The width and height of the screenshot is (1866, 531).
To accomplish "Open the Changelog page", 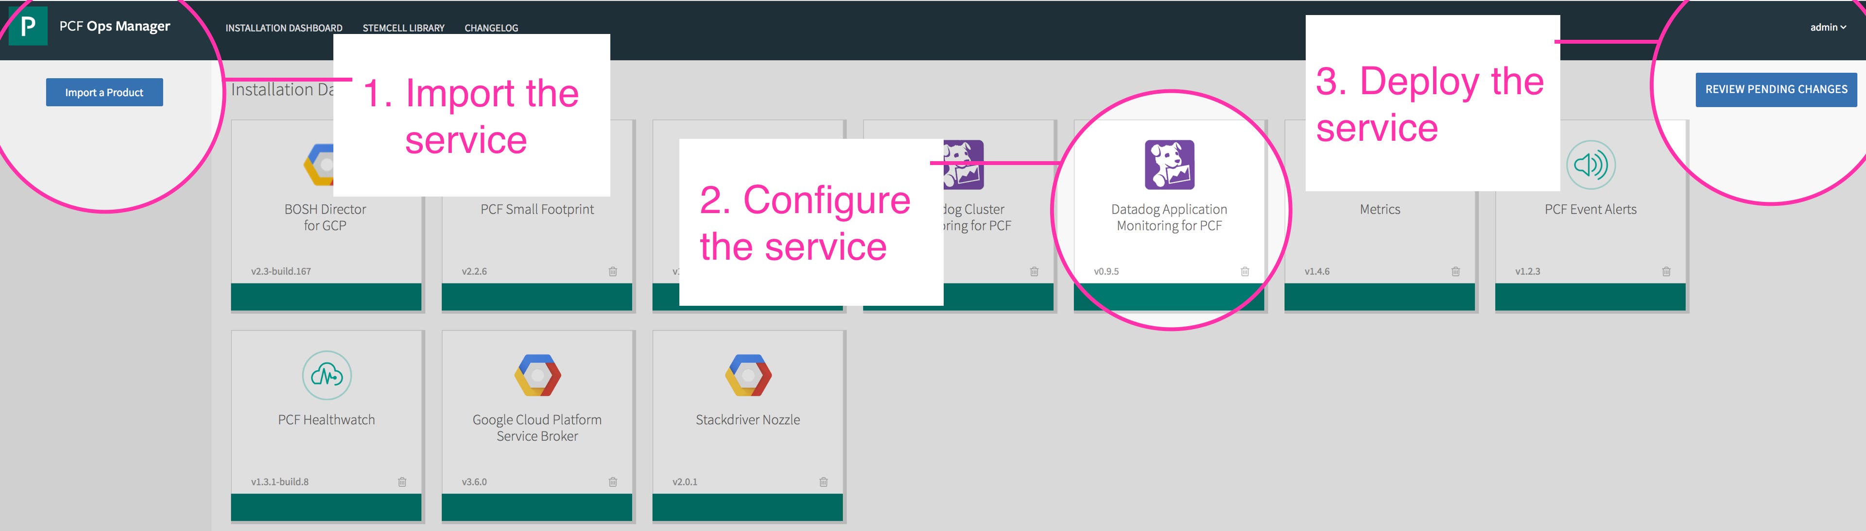I will click(x=490, y=28).
